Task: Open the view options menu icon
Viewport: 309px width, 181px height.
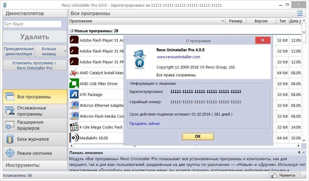Action: click(300, 13)
